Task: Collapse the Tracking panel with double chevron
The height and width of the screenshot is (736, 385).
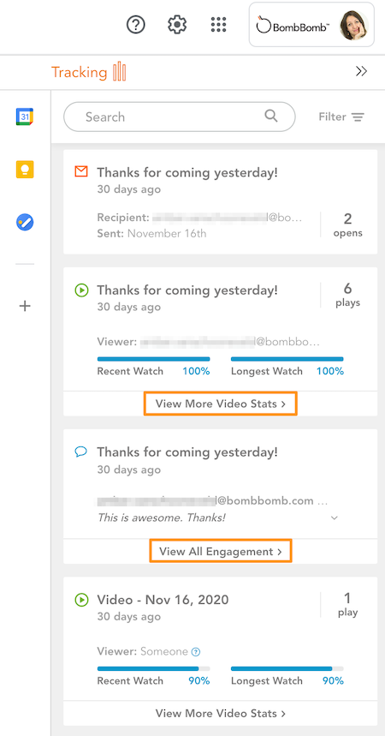Action: pos(361,71)
